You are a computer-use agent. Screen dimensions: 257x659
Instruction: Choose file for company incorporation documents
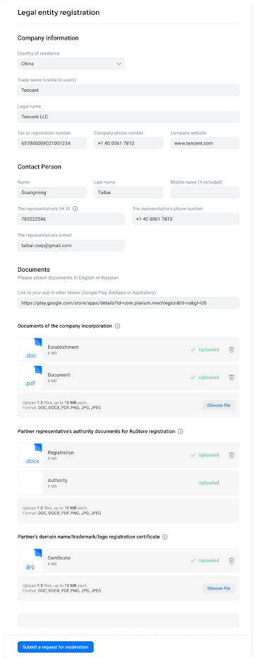click(x=219, y=406)
